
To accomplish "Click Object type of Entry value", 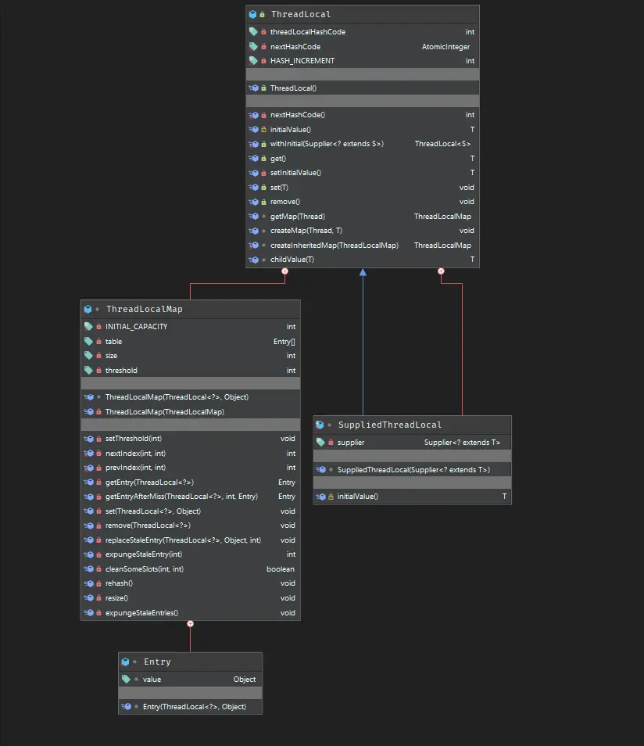I will [x=245, y=680].
